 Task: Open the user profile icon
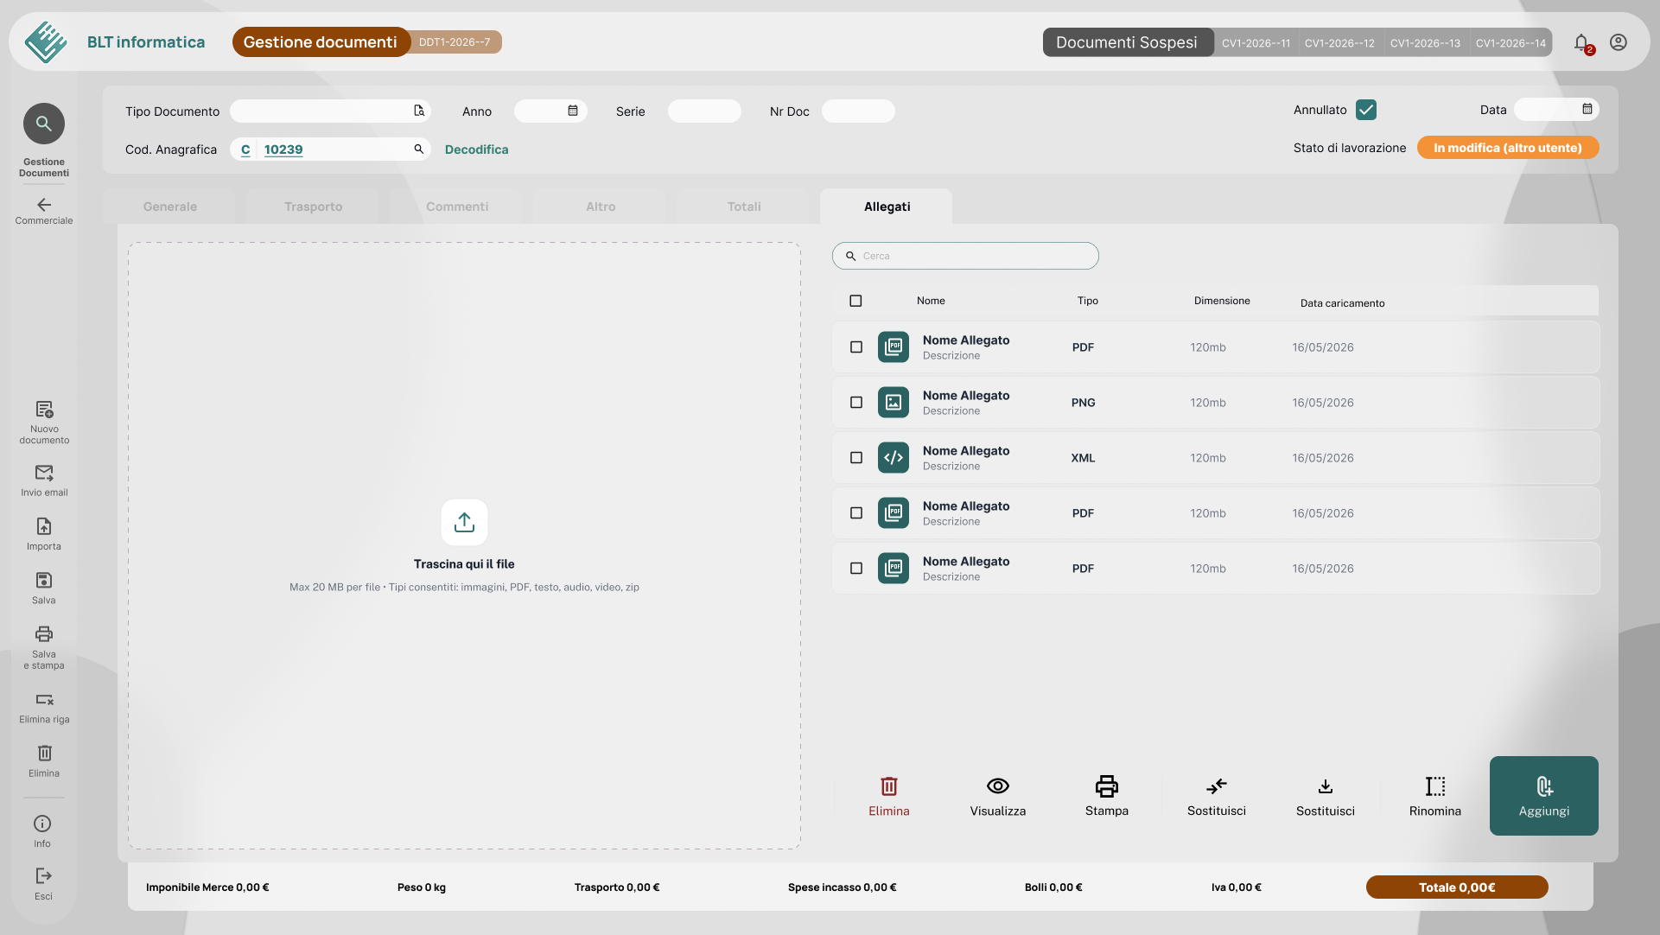coord(1619,42)
